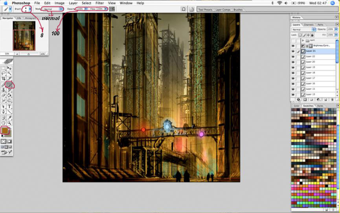The height and width of the screenshot is (213, 340).
Task: Open the Brush preset picker dropdown
Action: [30, 9]
